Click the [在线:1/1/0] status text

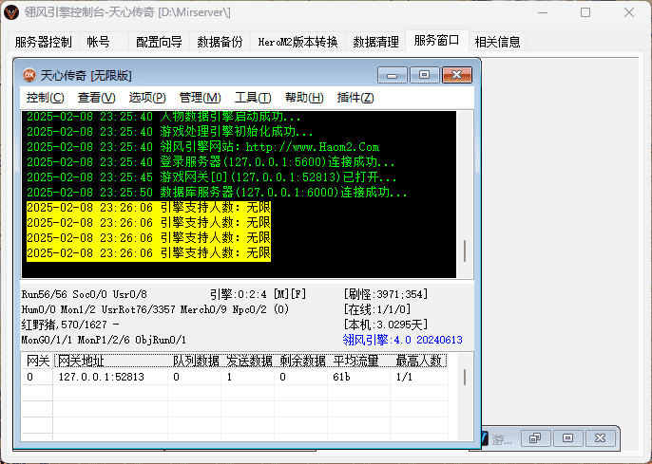pyautogui.click(x=377, y=309)
